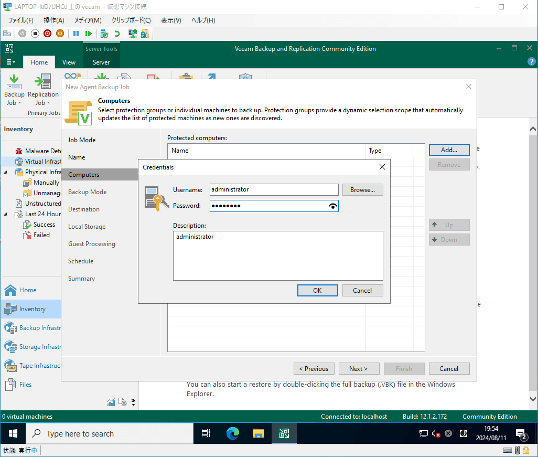Cancel the Credentials dialog
This screenshot has width=538, height=457.
click(362, 291)
